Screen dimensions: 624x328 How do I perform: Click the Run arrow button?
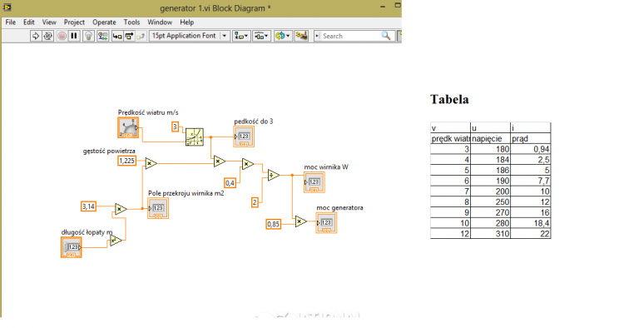click(36, 36)
